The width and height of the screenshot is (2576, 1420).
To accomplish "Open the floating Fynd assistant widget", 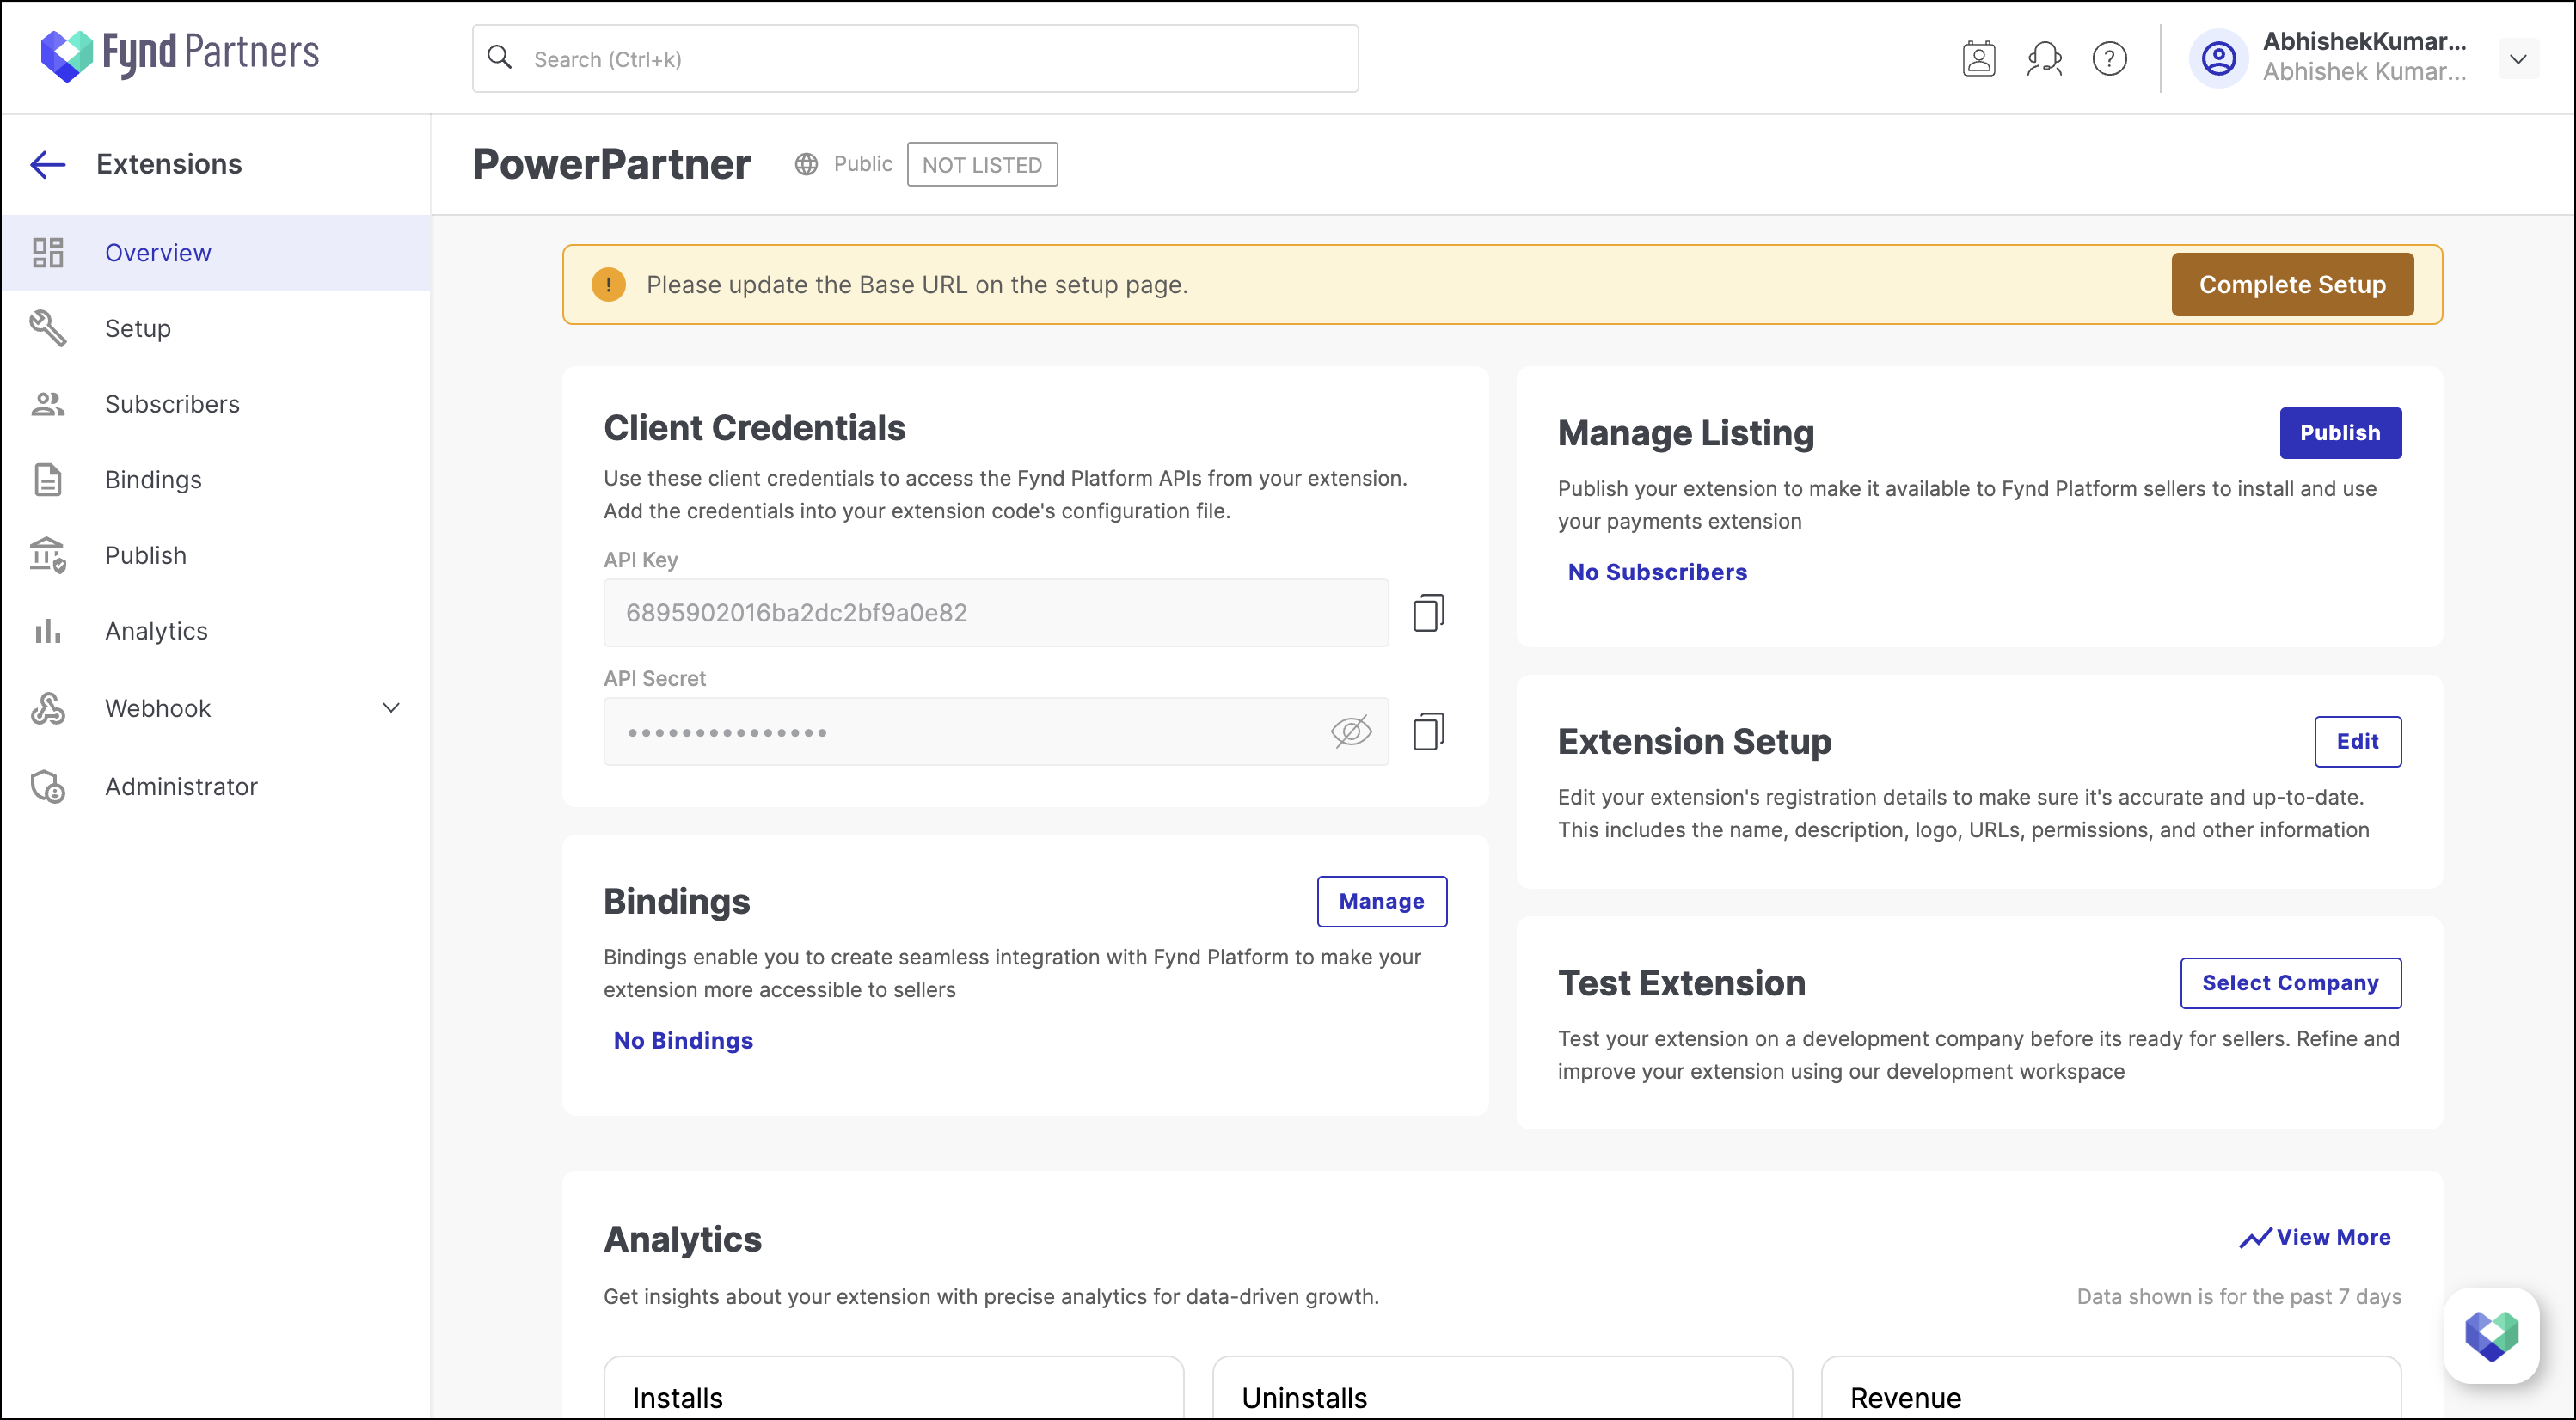I will coord(2490,1335).
